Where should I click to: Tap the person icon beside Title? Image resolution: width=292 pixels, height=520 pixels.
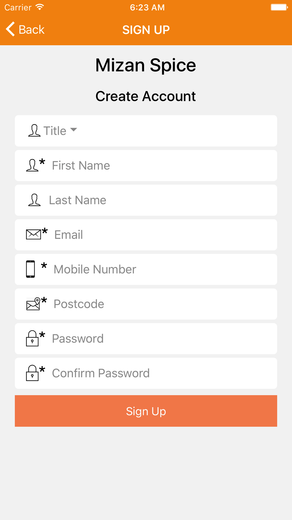[x=34, y=130]
